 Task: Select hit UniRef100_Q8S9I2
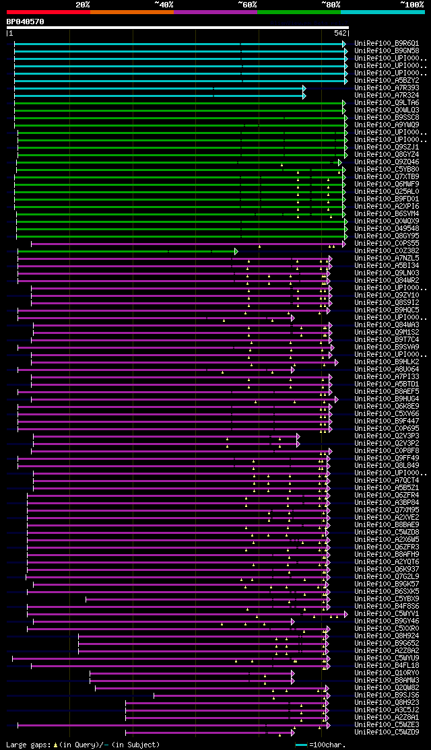387,302
